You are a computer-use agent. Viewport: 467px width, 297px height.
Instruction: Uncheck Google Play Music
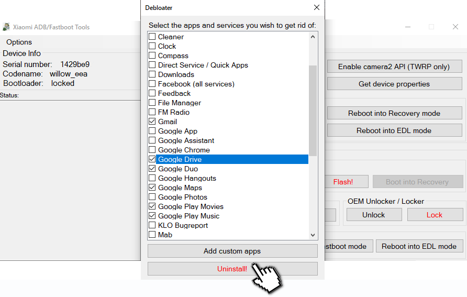pyautogui.click(x=152, y=216)
